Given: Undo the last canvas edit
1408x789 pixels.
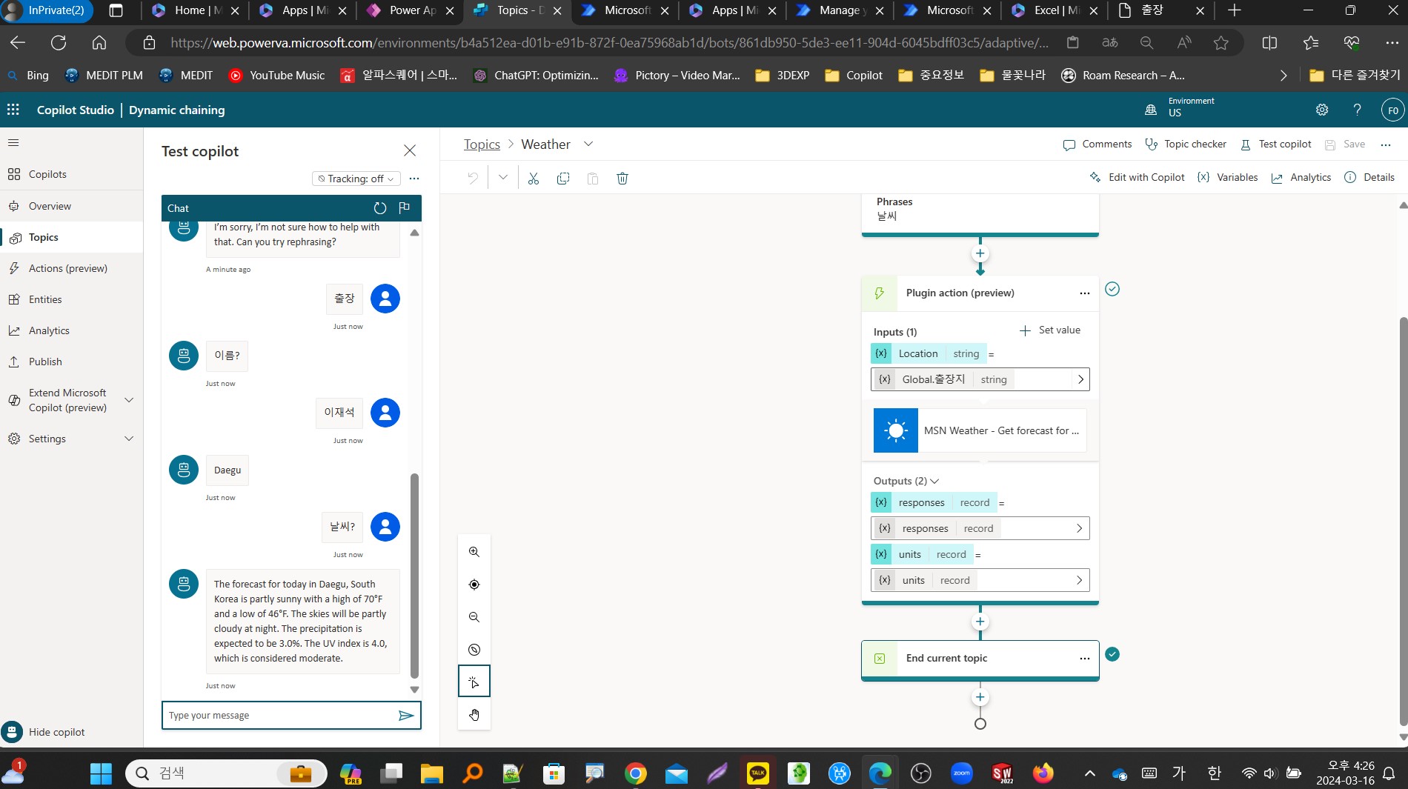Looking at the screenshot, I should pos(472,178).
